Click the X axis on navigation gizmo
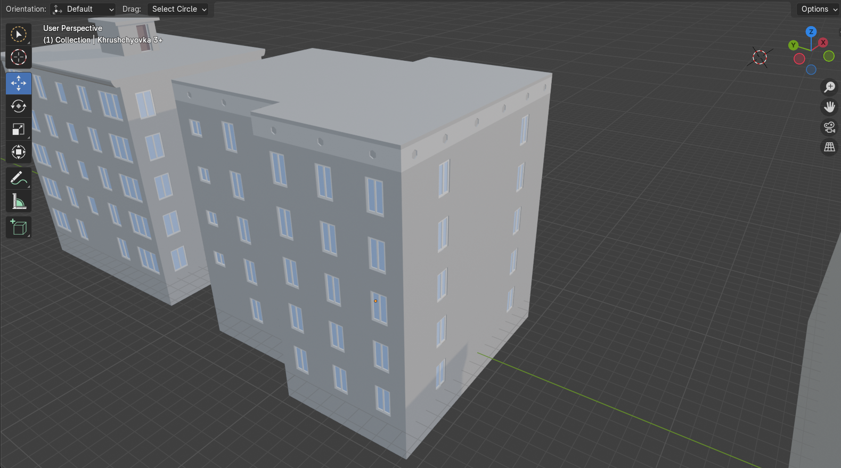Image resolution: width=841 pixels, height=468 pixels. click(823, 42)
